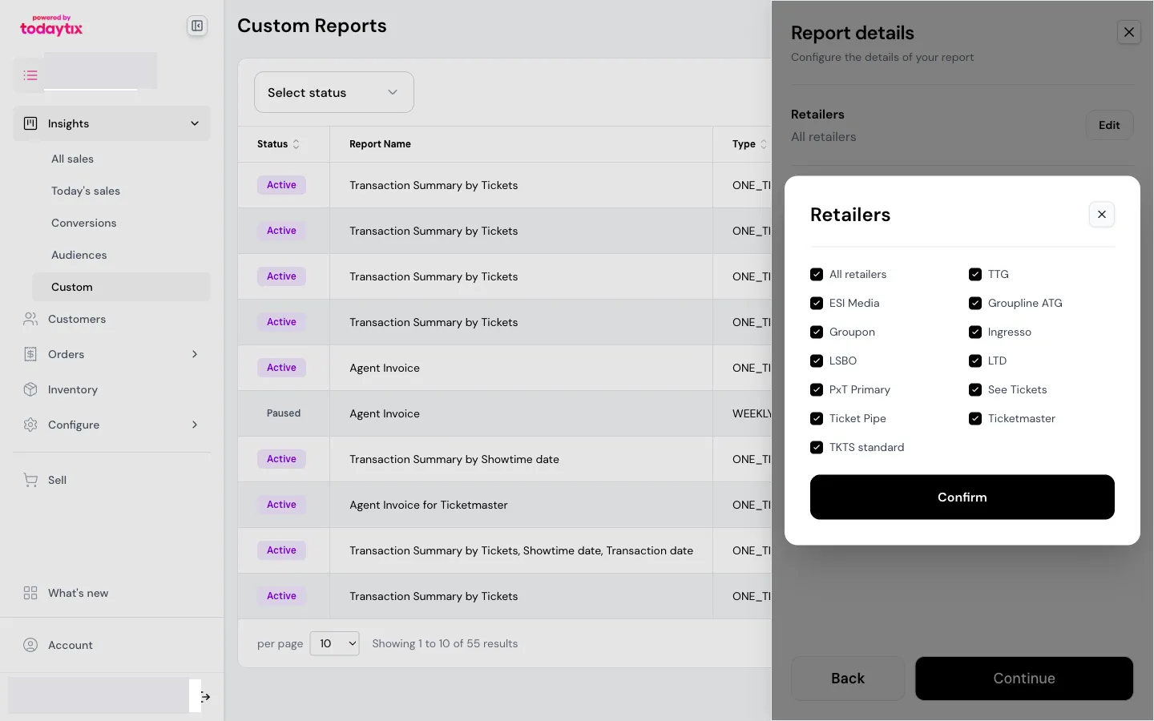Click the Paused status badge
Viewport: 1154px width, 721px height.
[284, 413]
